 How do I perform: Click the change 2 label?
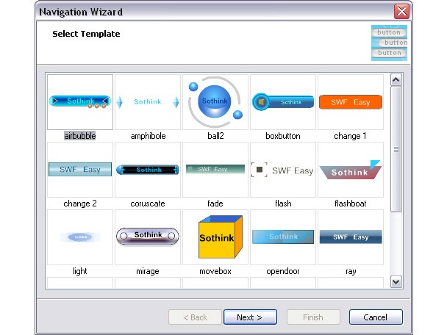(80, 203)
